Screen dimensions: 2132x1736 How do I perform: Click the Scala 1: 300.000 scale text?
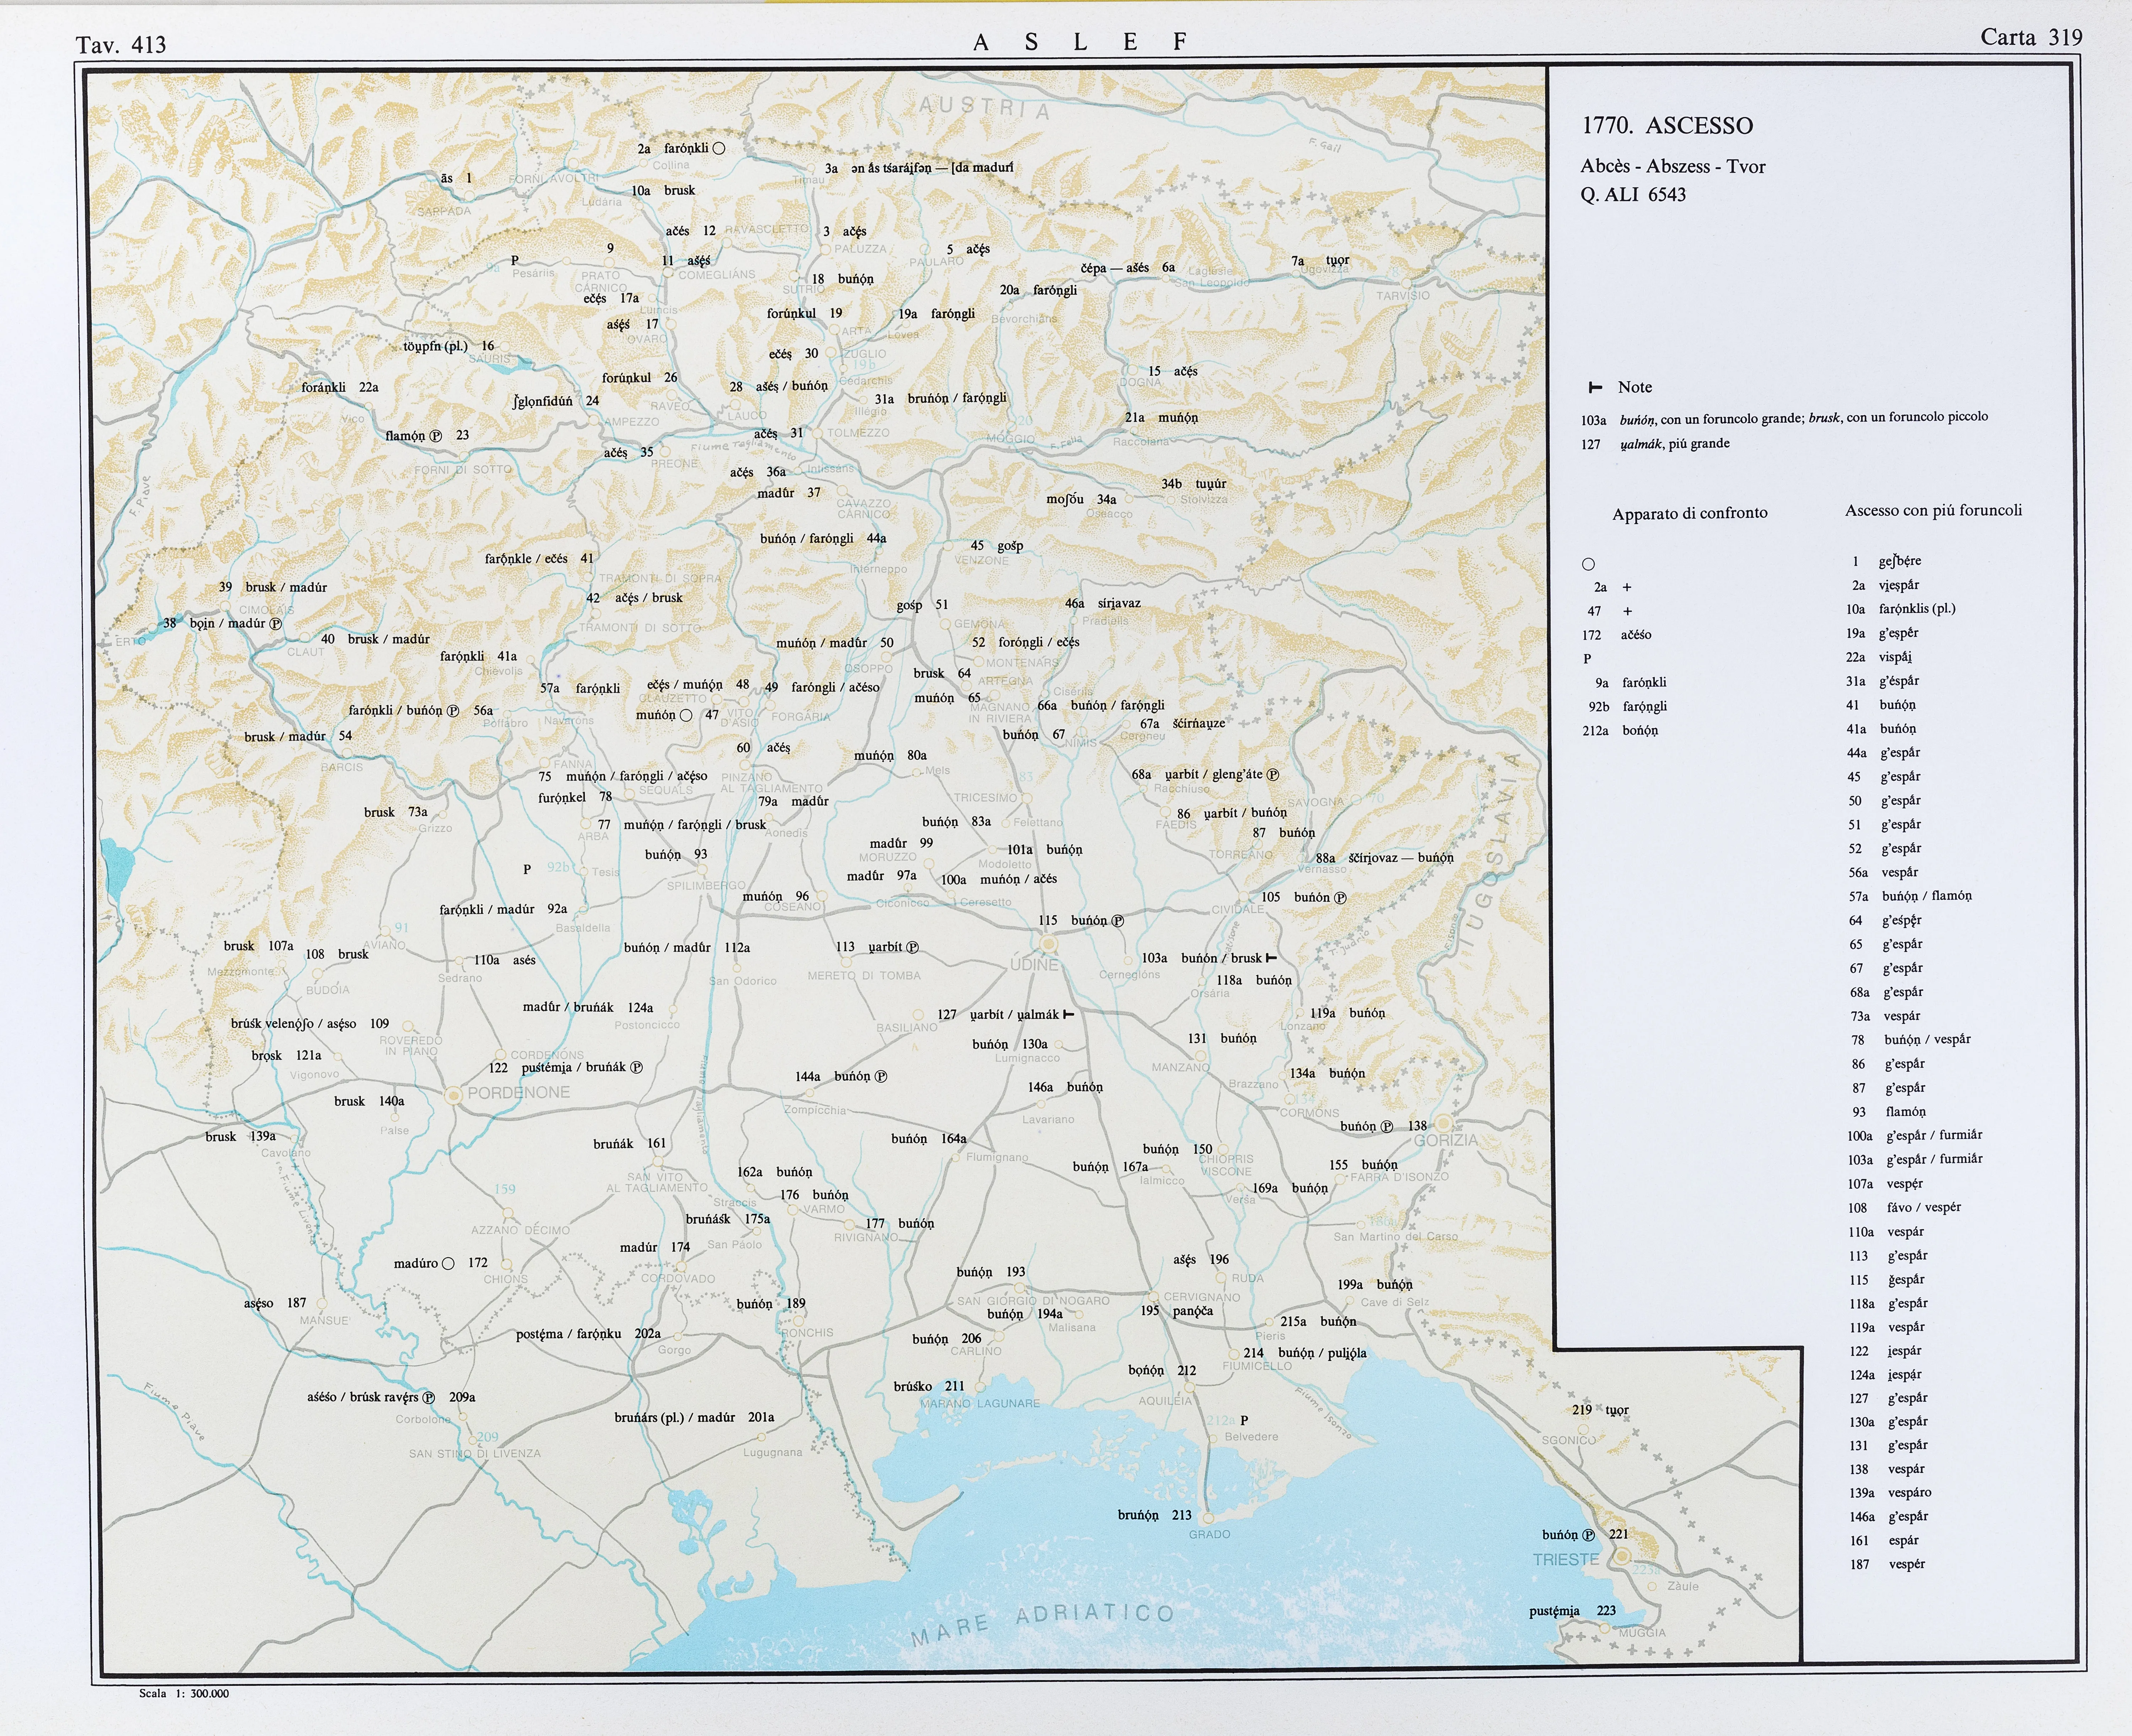tap(184, 1693)
